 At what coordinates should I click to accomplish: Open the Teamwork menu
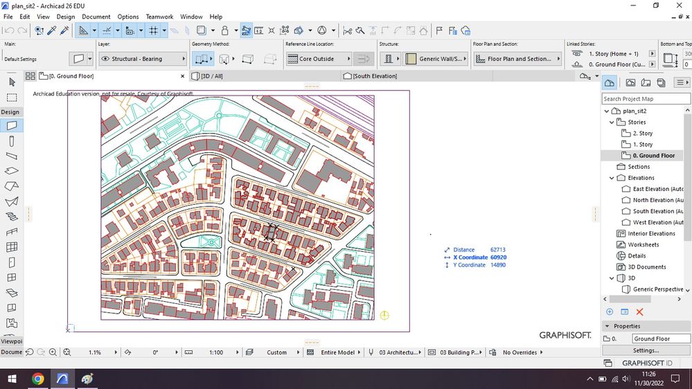tap(159, 17)
